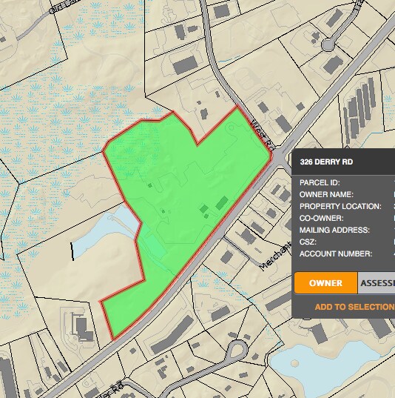
Task: Click the CO-OWNER row label
Action: click(321, 219)
